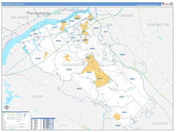Click the large 'GLOUCESTER' county label

74,65
